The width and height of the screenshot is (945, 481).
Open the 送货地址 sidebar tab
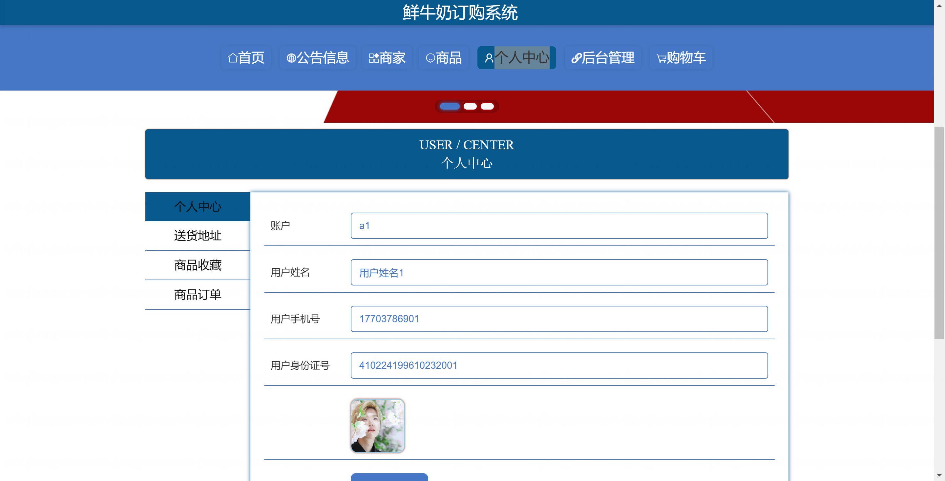pos(198,236)
